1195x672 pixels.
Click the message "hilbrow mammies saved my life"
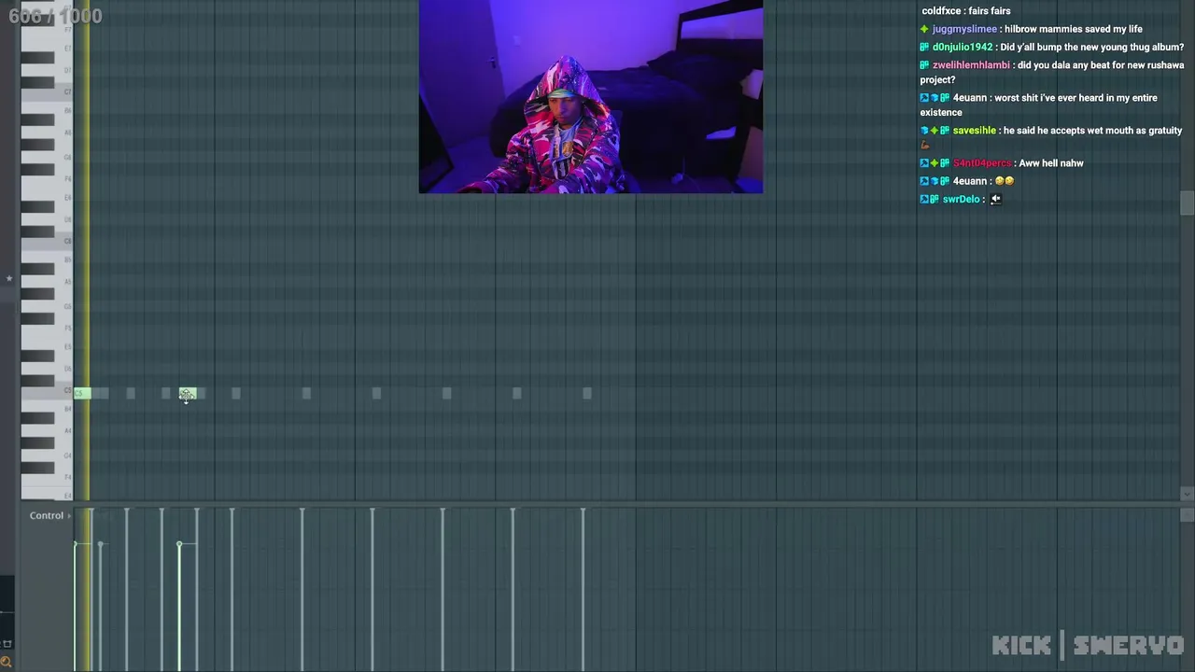(x=1074, y=29)
